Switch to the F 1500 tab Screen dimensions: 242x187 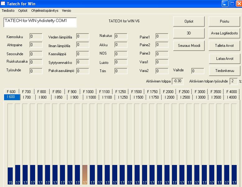137,92
